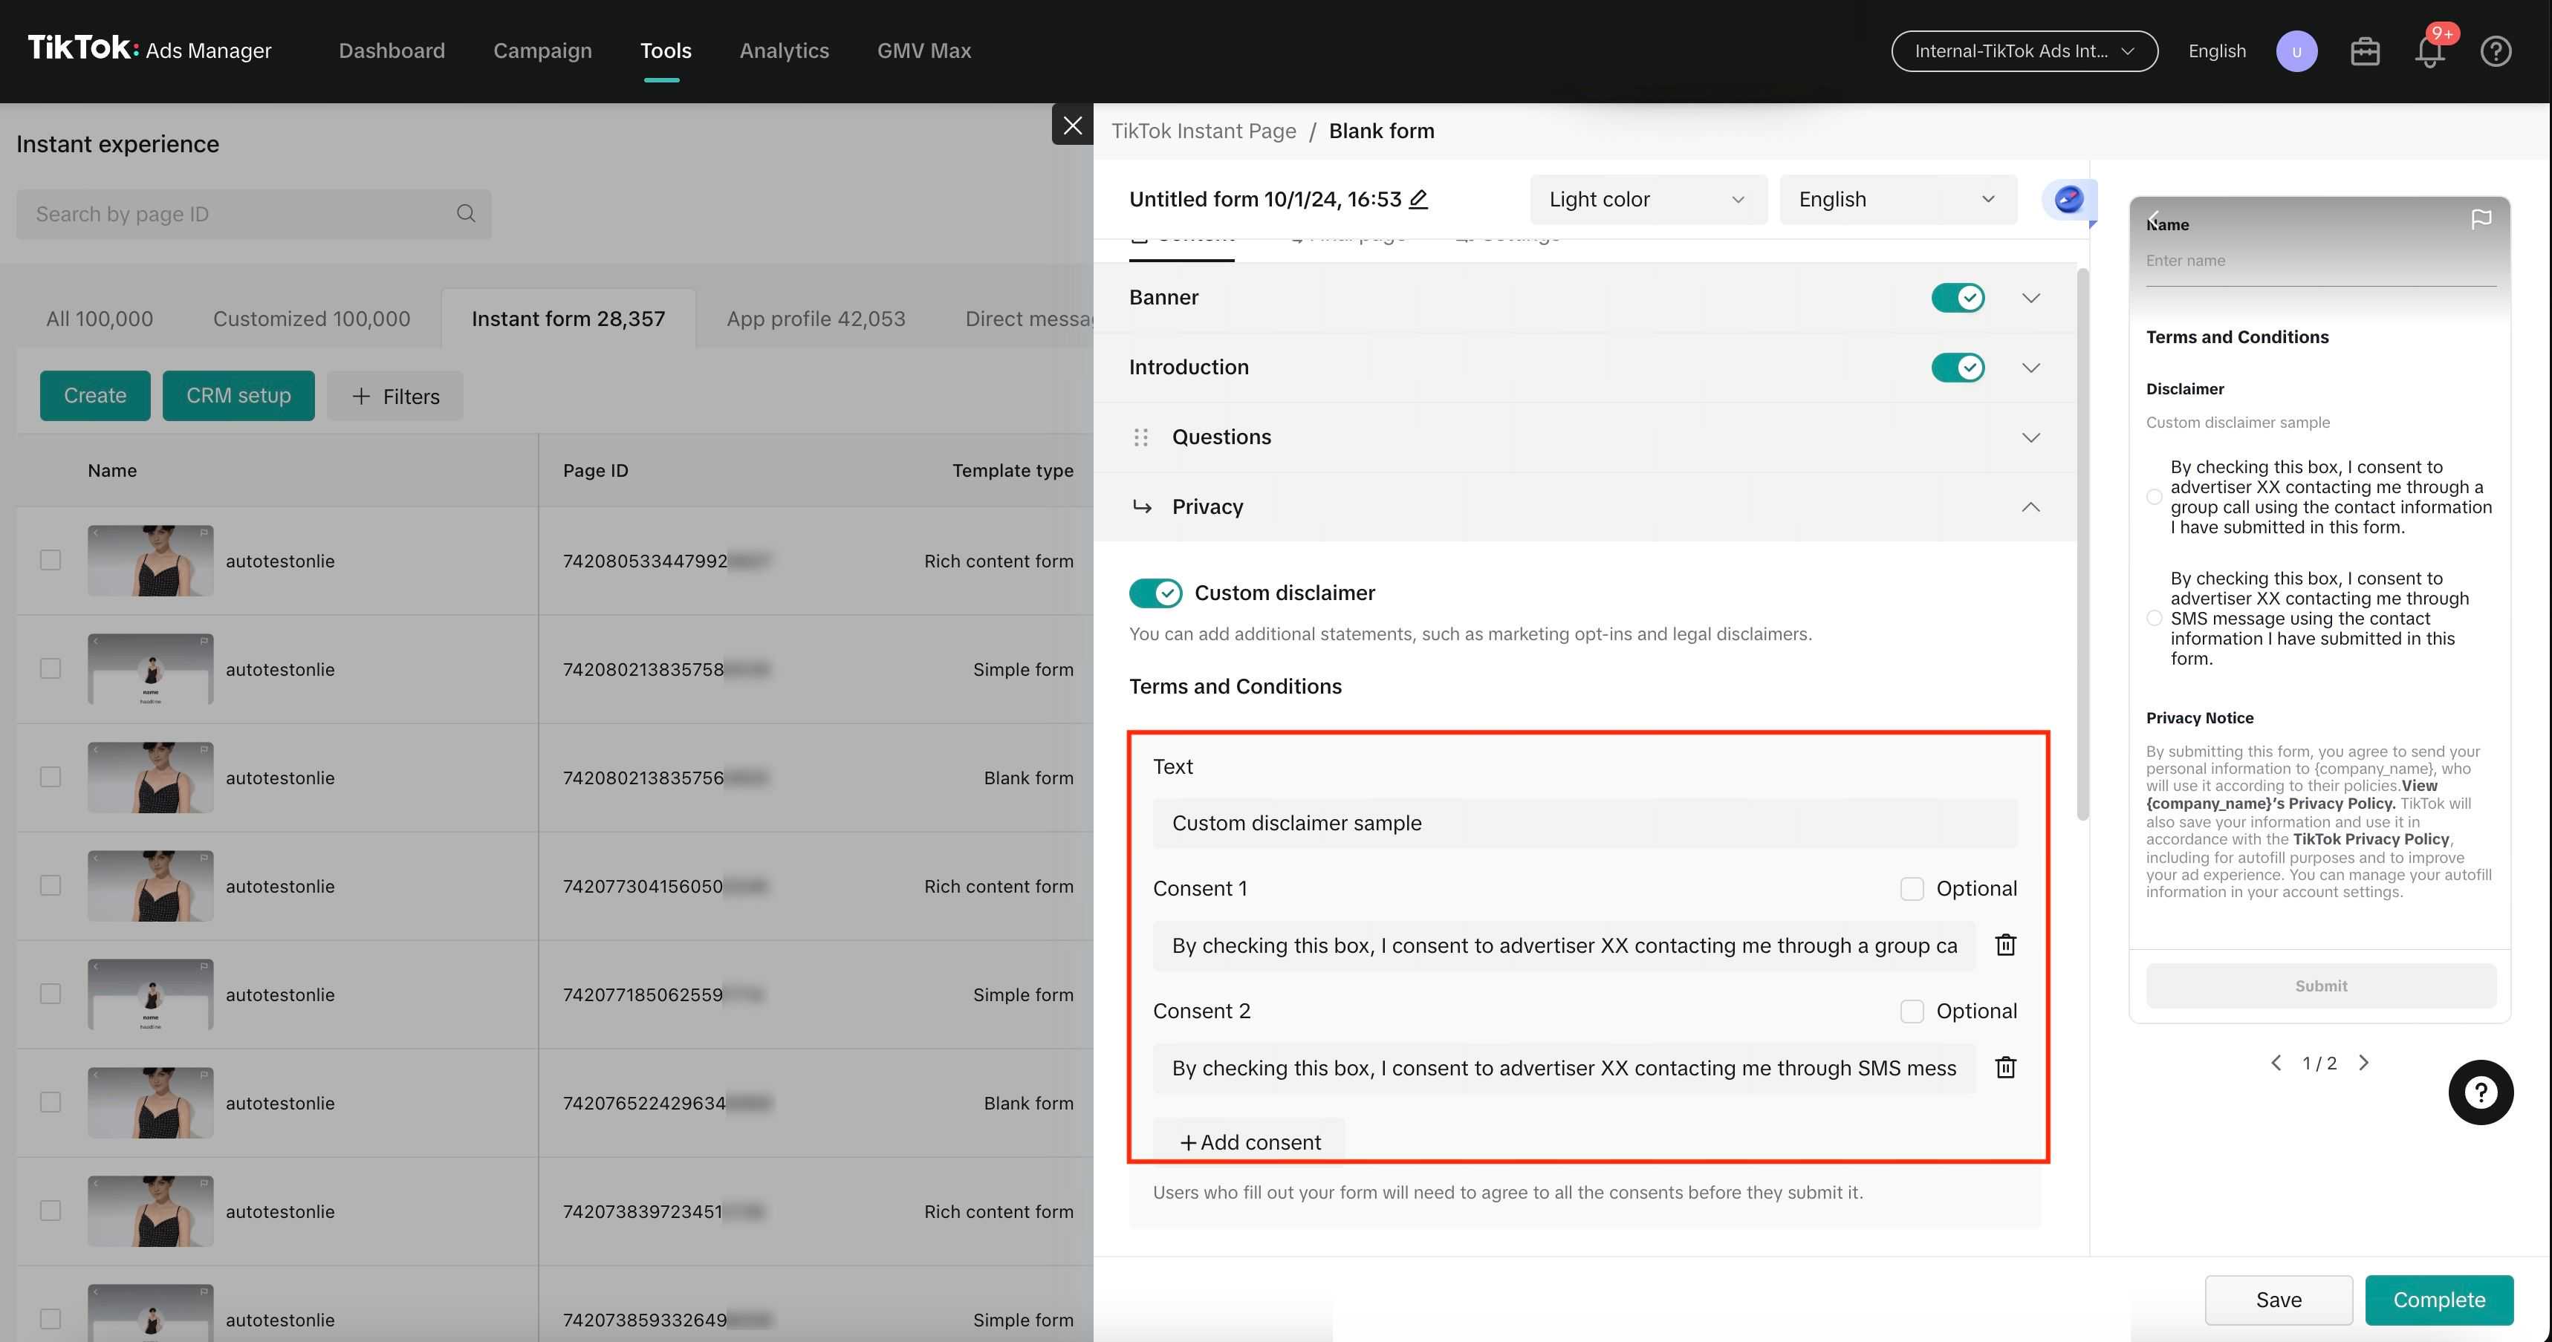The width and height of the screenshot is (2552, 1342).
Task: Click the search magnifier icon
Action: click(x=466, y=214)
